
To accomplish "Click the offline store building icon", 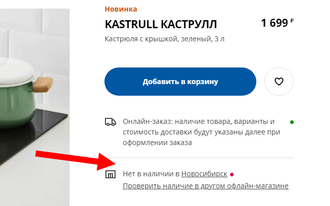I will 111,174.
